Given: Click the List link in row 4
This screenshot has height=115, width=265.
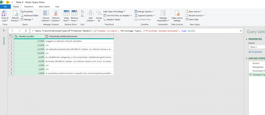Looking at the screenshot, I should pyautogui.click(x=47, y=53).
